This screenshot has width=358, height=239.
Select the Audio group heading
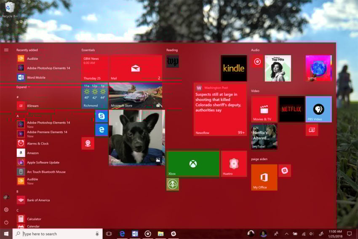[x=255, y=50]
